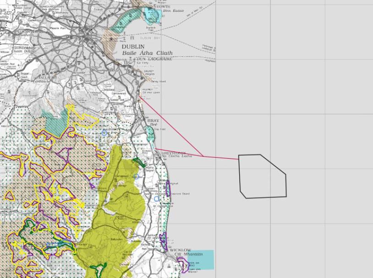
Task: Select the WICKLOW town label
Action: tap(180, 250)
